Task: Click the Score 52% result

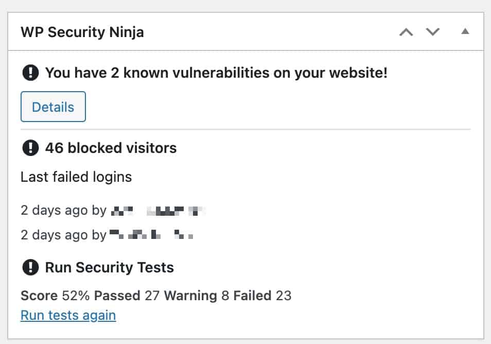Action: coord(56,296)
